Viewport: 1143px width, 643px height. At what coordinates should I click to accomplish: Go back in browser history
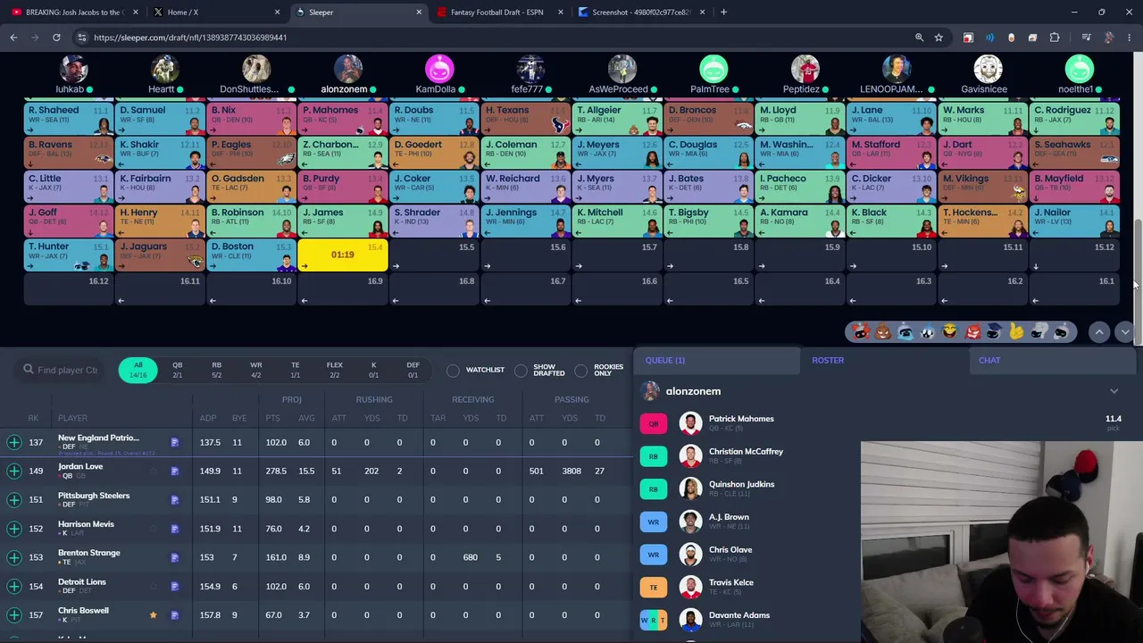pyautogui.click(x=13, y=38)
